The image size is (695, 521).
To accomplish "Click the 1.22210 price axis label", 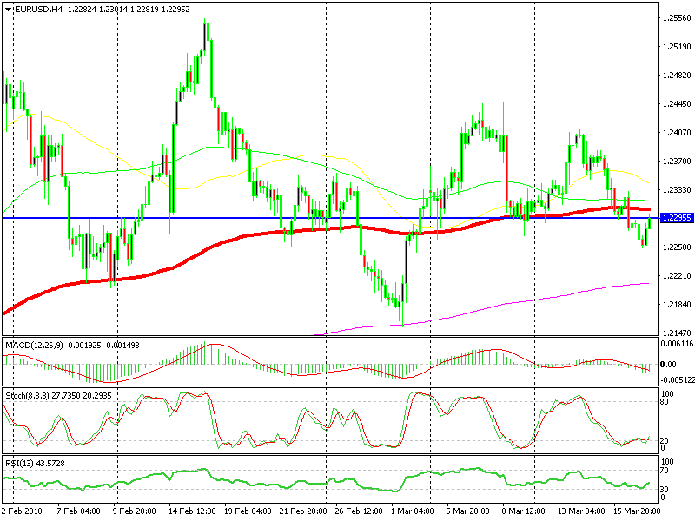I will tap(677, 275).
